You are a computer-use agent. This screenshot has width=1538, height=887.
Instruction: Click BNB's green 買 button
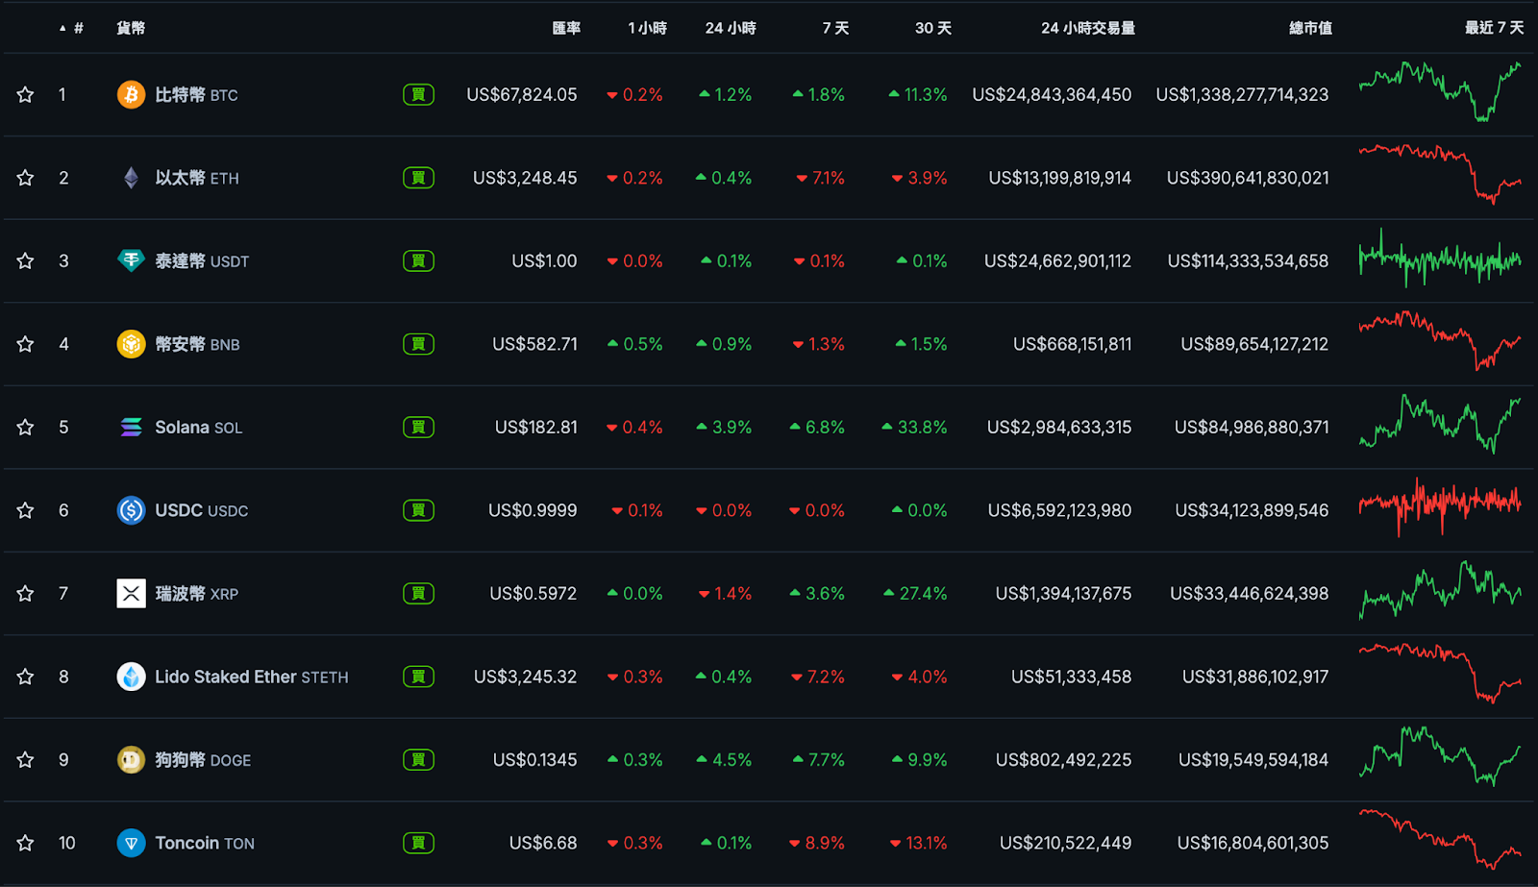418,344
